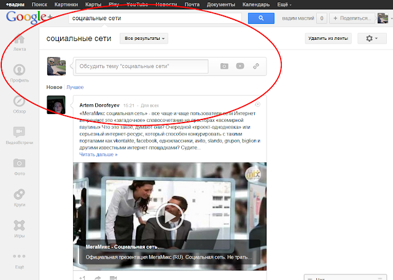The image size is (393, 280).
Task: Click your avatar beside the share box
Action: (x=56, y=66)
